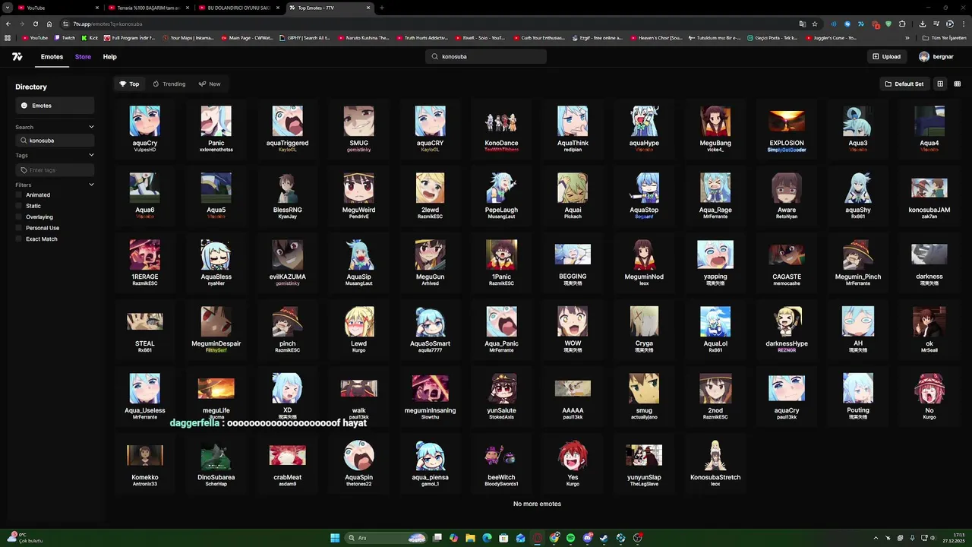Collapse the Search section chevron

[x=91, y=127]
